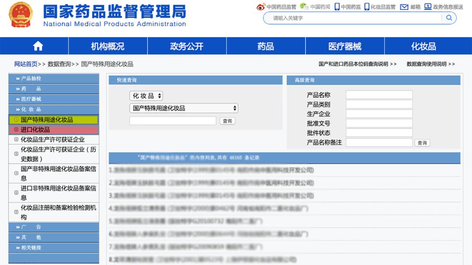Open the 化妆品 category dropdown
Viewport: 472px width, 265px height.
146,96
